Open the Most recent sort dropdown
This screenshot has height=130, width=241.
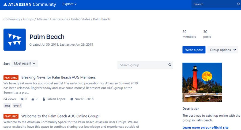(25, 64)
